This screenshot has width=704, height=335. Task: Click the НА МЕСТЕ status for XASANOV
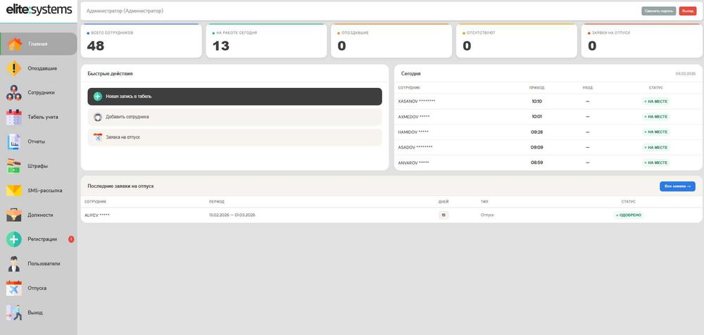click(655, 101)
